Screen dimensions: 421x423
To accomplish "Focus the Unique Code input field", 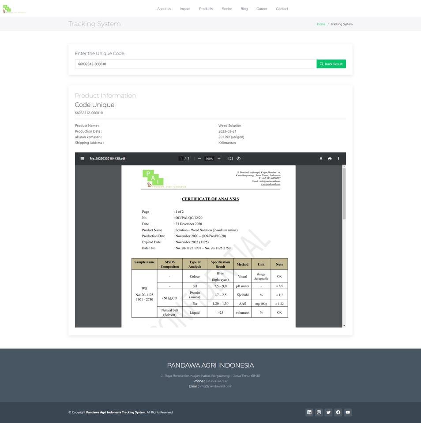I will 195,64.
